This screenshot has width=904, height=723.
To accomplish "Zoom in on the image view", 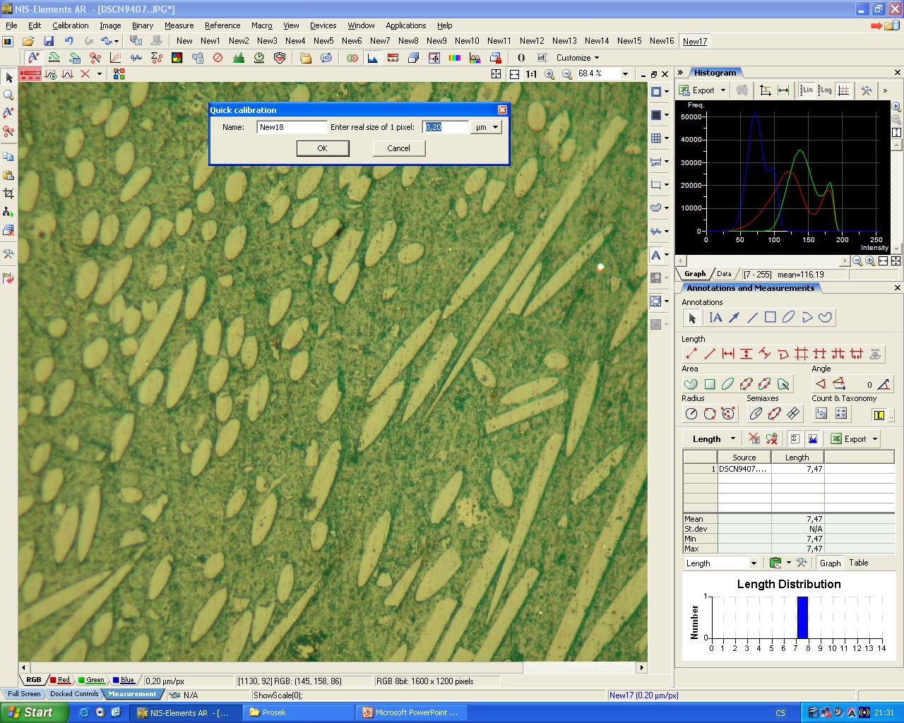I will click(550, 74).
